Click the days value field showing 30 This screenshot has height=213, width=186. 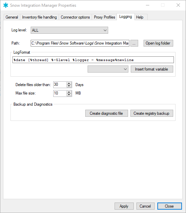60,85
